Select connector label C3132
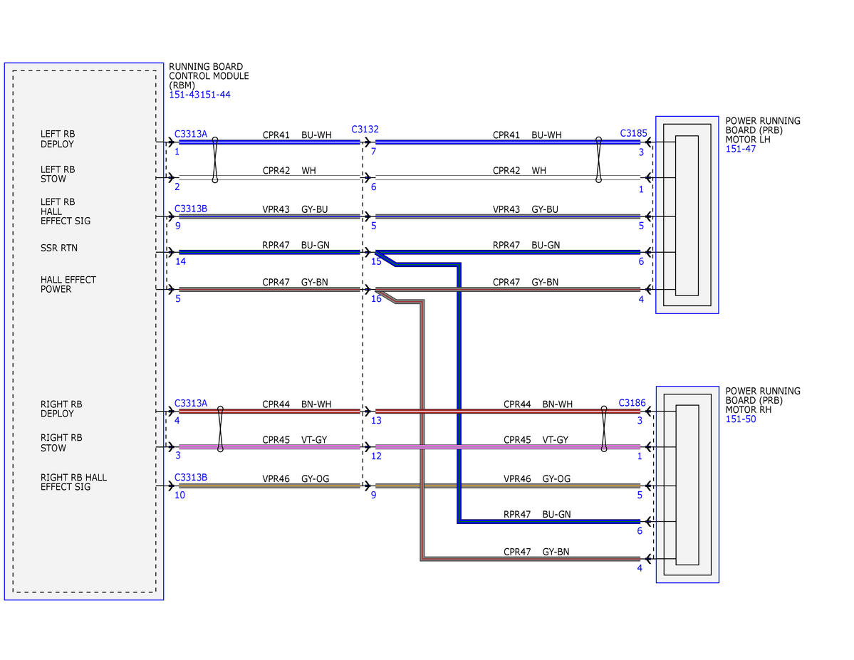 click(x=365, y=129)
